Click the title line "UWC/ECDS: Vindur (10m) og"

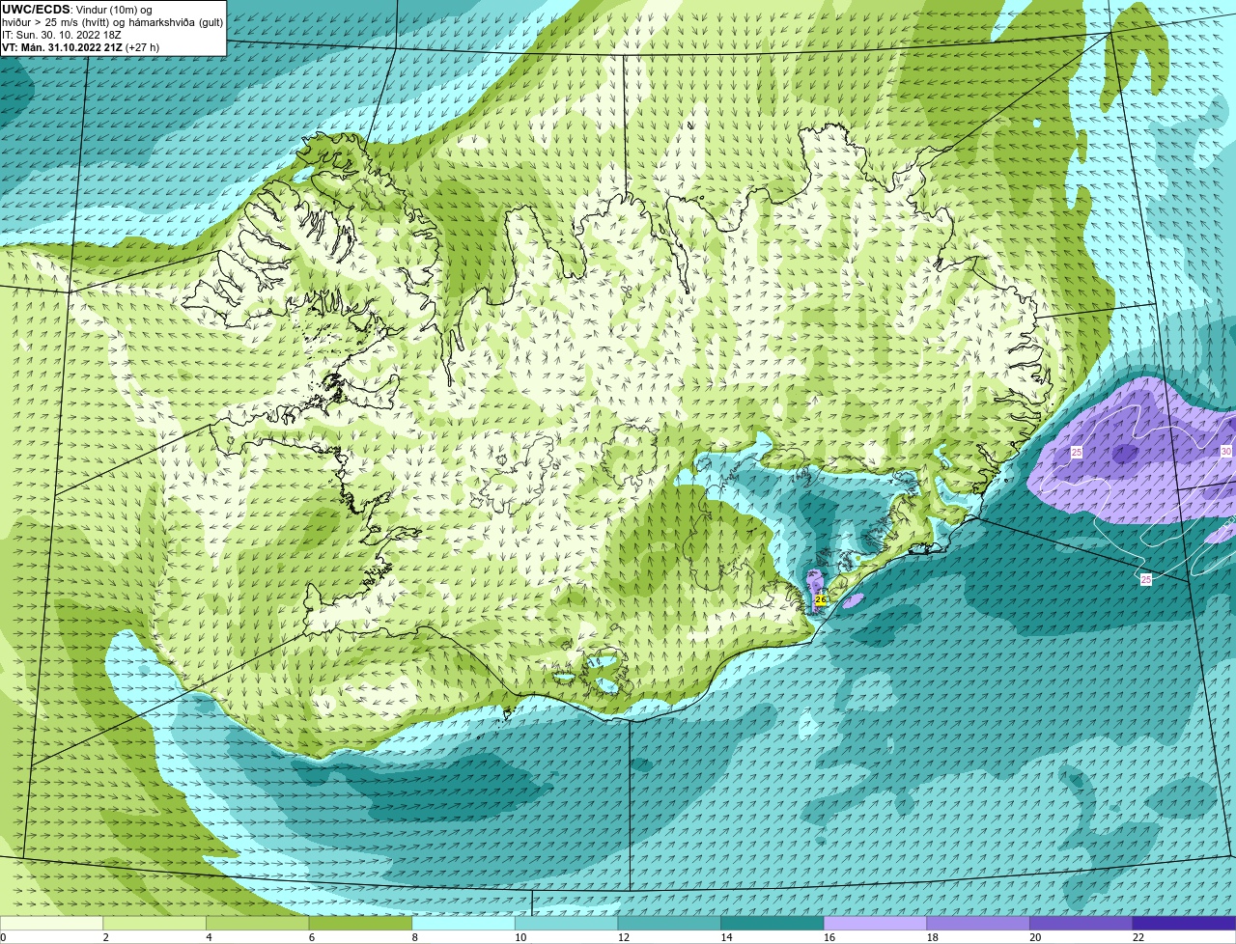pos(77,10)
